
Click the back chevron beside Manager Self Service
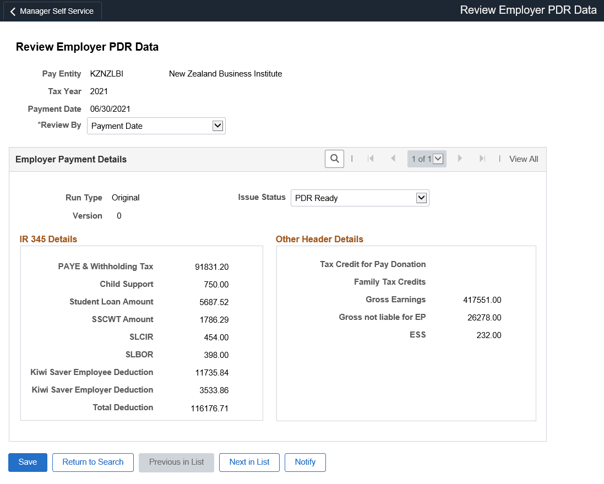tap(13, 11)
